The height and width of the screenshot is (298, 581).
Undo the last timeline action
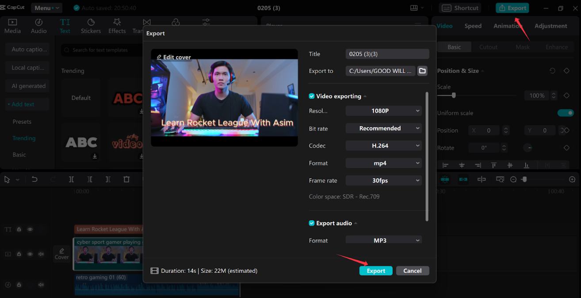click(x=34, y=180)
